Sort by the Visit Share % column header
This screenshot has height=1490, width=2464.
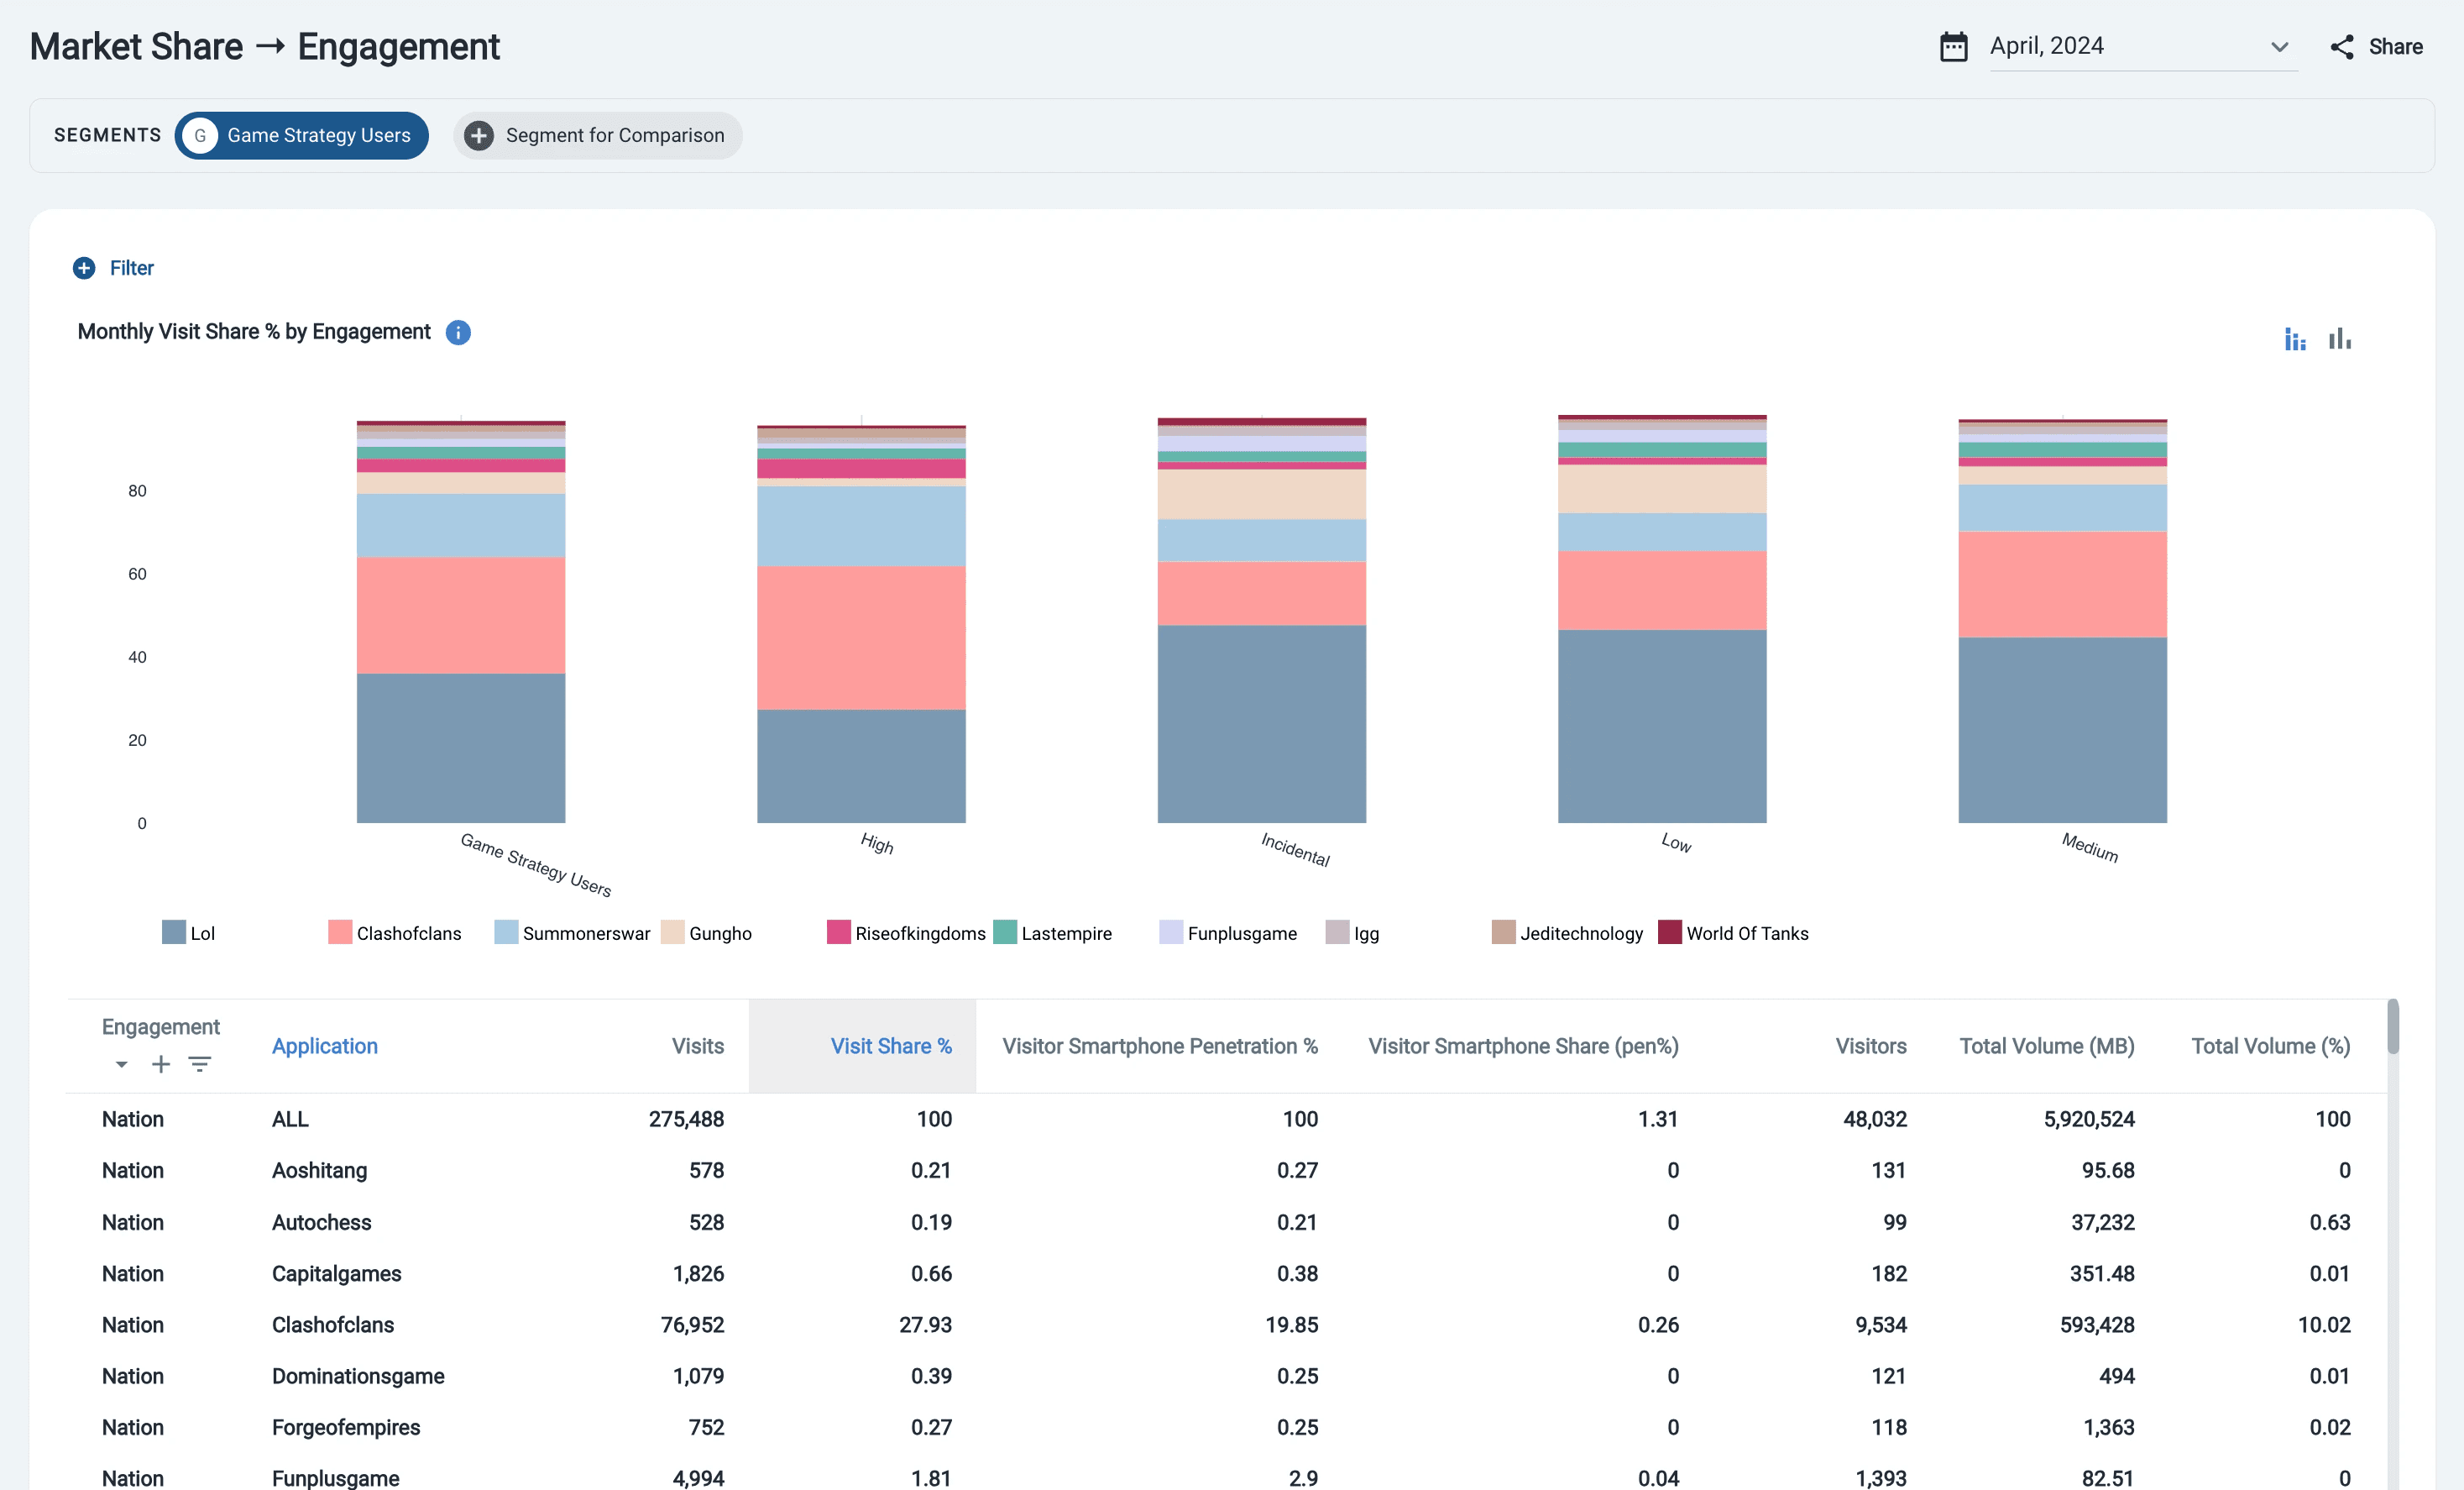(x=891, y=1046)
